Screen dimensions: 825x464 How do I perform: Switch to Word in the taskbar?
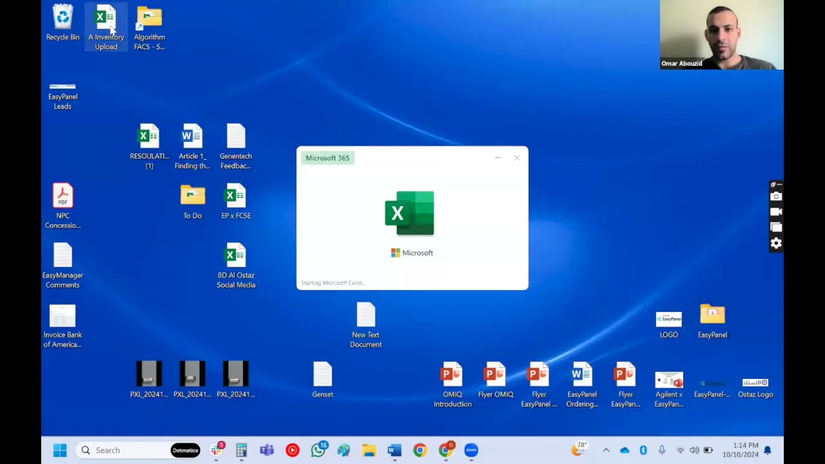coord(394,450)
